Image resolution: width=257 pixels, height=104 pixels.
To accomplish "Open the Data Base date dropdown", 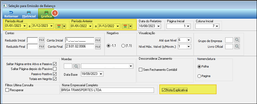I will 101,74.
